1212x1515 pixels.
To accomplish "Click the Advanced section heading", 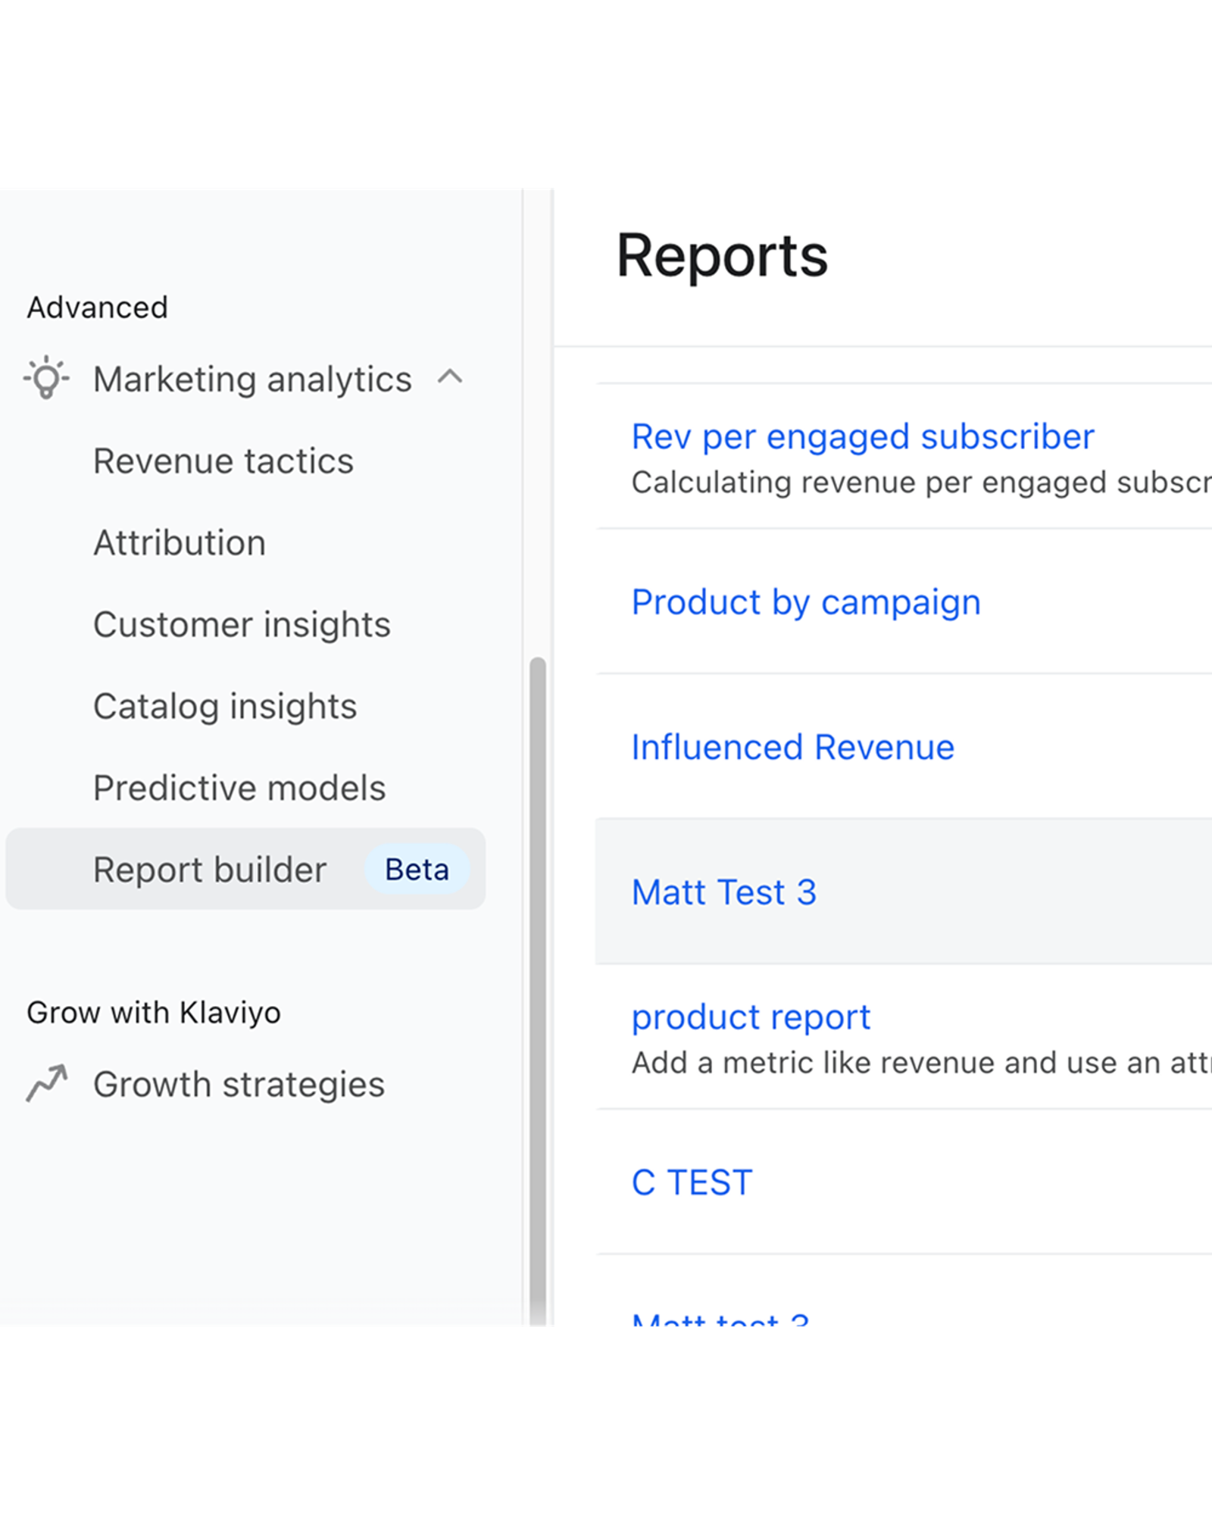I will 97,308.
